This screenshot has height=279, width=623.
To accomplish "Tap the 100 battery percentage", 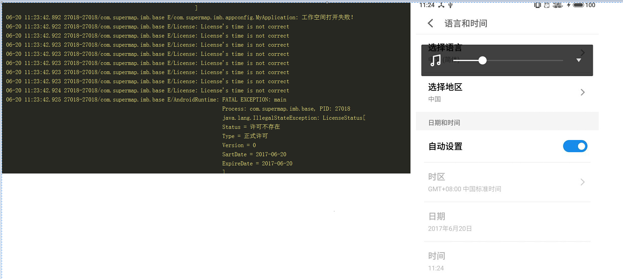I will coord(590,5).
